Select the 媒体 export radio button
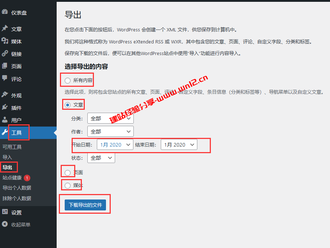 point(67,185)
